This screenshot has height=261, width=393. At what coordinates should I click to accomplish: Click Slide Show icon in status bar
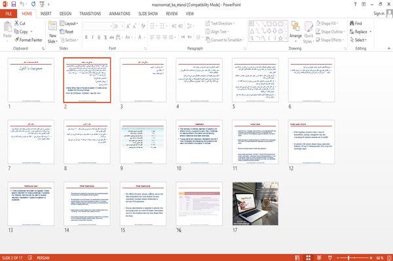(x=330, y=258)
